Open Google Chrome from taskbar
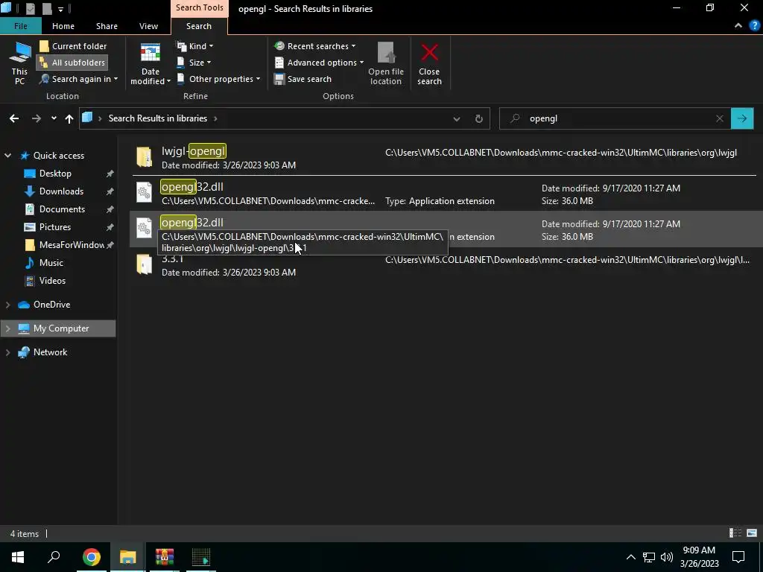This screenshot has width=763, height=572. (91, 557)
